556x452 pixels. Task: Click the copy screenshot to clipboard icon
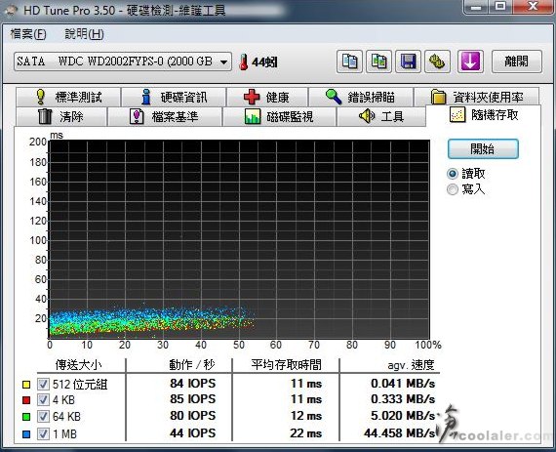(378, 62)
